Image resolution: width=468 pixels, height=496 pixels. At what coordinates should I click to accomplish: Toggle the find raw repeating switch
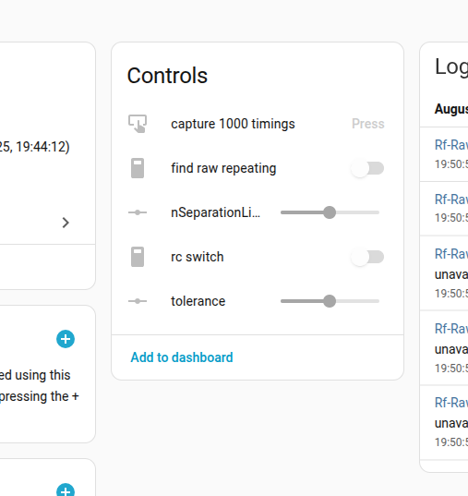(367, 168)
